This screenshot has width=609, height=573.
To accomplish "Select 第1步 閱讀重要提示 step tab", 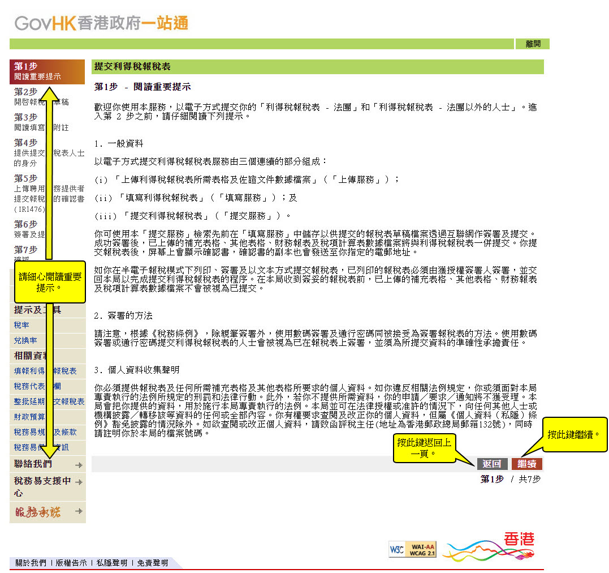I will tap(47, 71).
